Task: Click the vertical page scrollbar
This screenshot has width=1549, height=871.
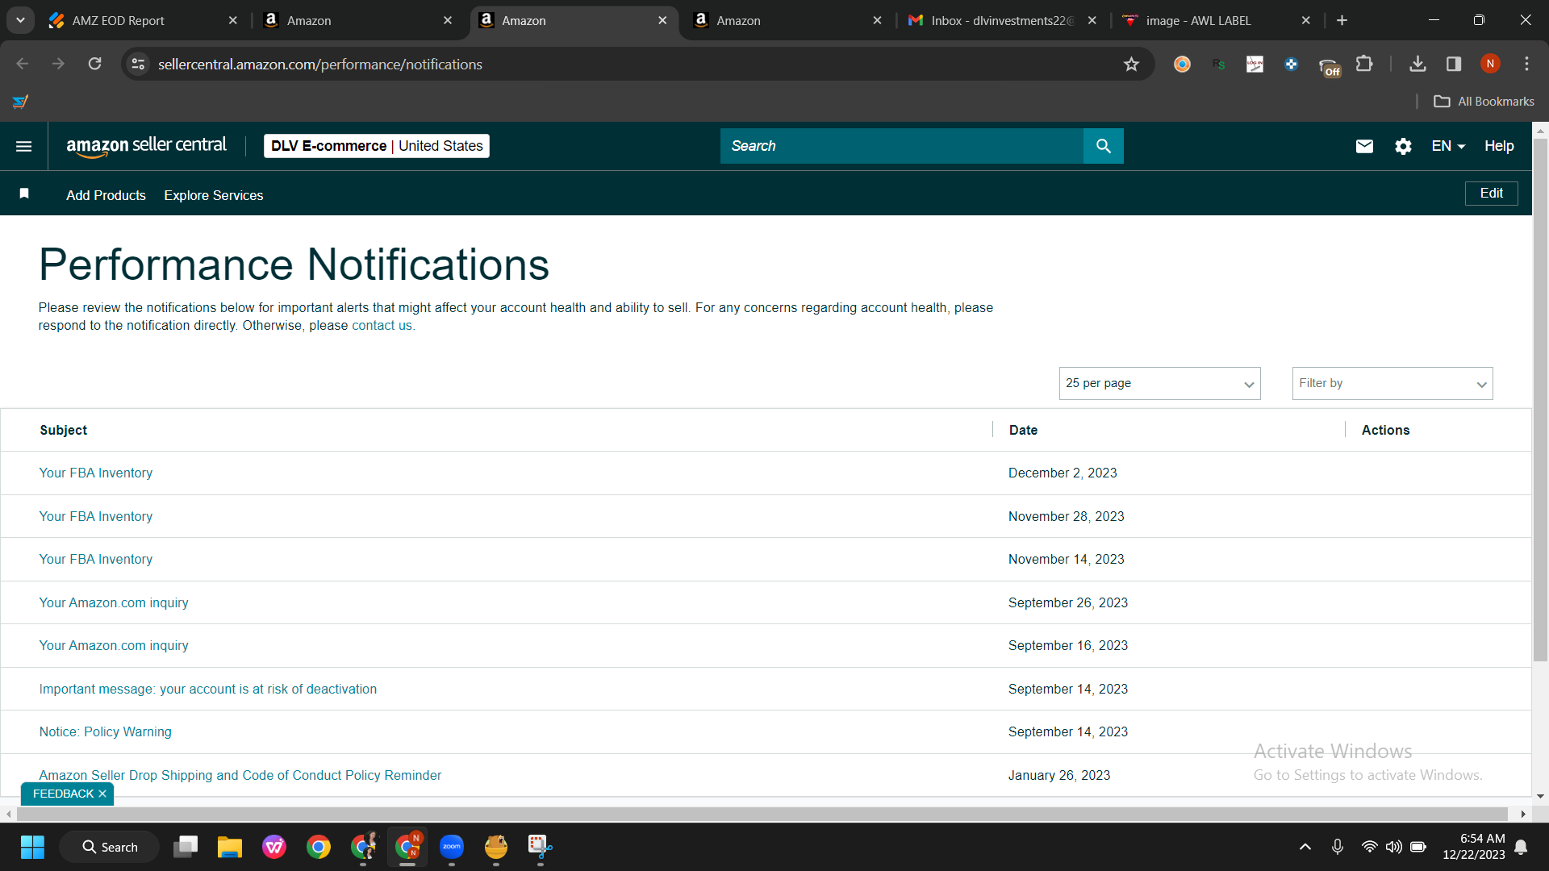Action: click(x=1540, y=400)
